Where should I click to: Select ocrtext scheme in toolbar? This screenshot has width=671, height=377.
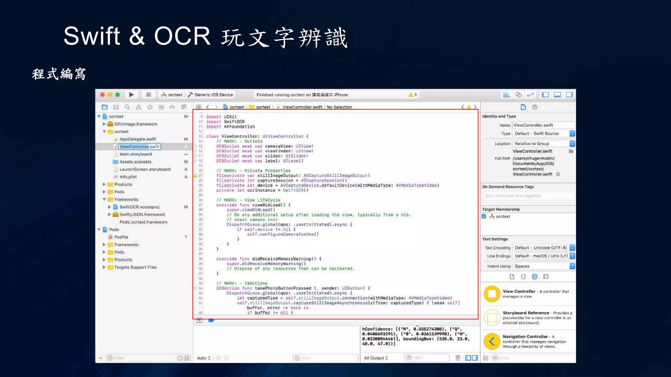click(172, 95)
